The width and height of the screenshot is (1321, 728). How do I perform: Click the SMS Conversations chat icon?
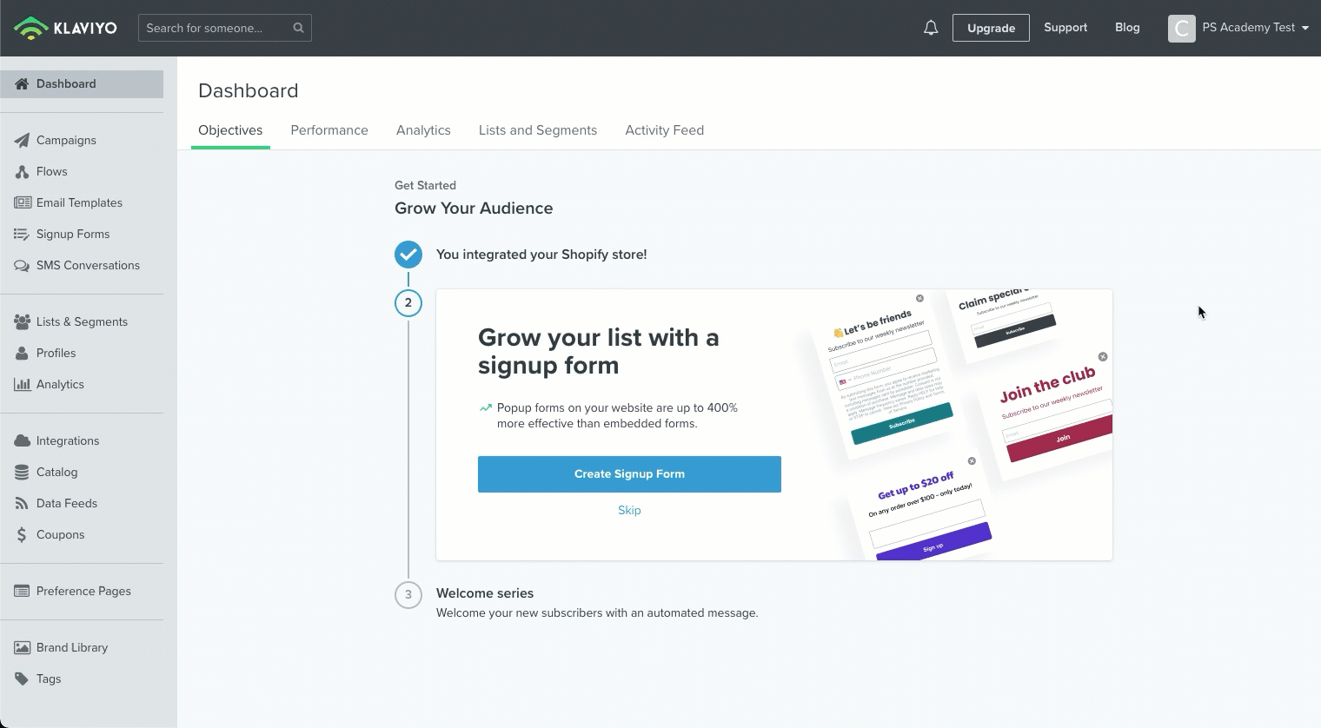[x=22, y=266]
